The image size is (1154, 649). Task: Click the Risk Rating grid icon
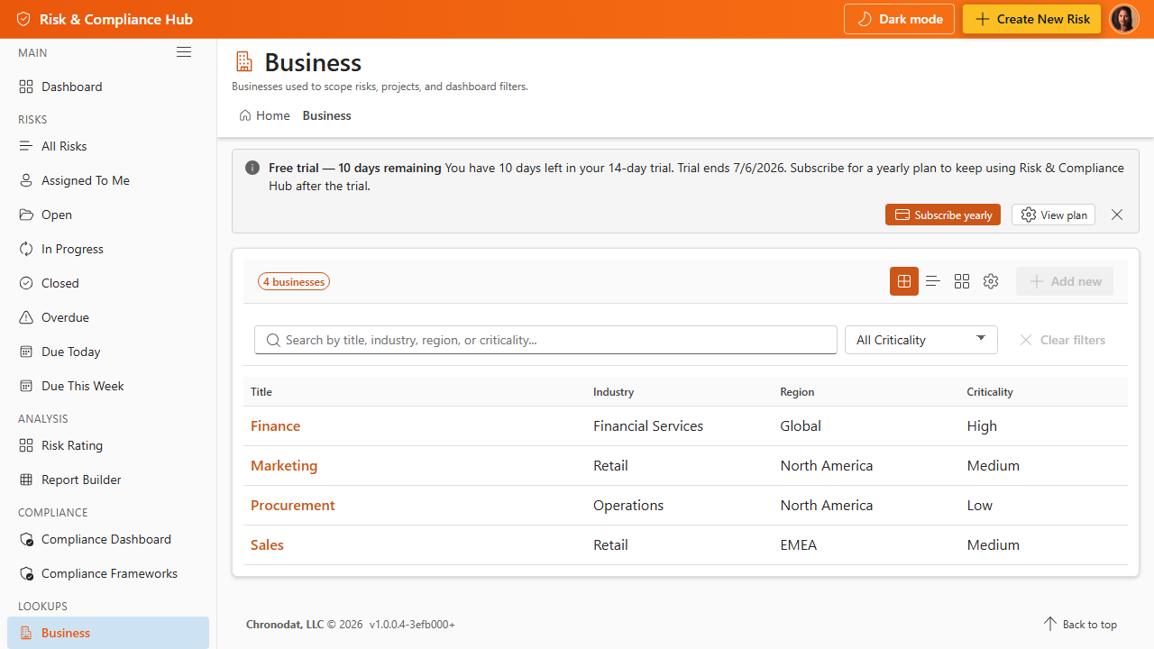[26, 445]
